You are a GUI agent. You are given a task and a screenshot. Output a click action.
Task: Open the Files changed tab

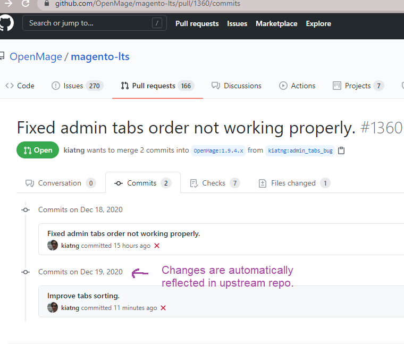[293, 183]
